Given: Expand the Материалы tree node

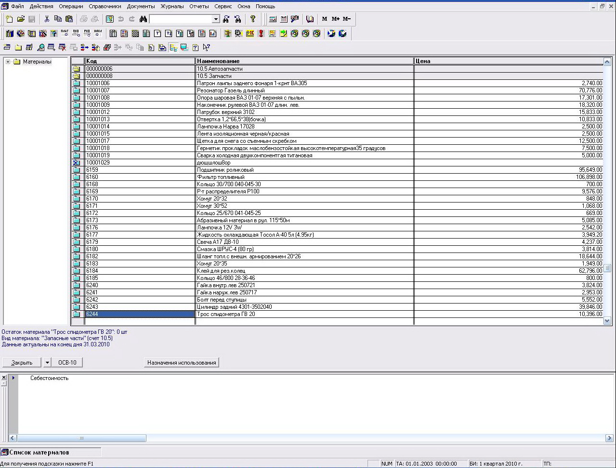Looking at the screenshot, I should pos(8,62).
